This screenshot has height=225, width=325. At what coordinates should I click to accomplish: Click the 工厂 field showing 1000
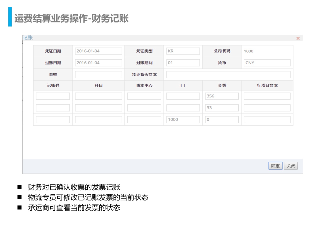click(x=183, y=119)
